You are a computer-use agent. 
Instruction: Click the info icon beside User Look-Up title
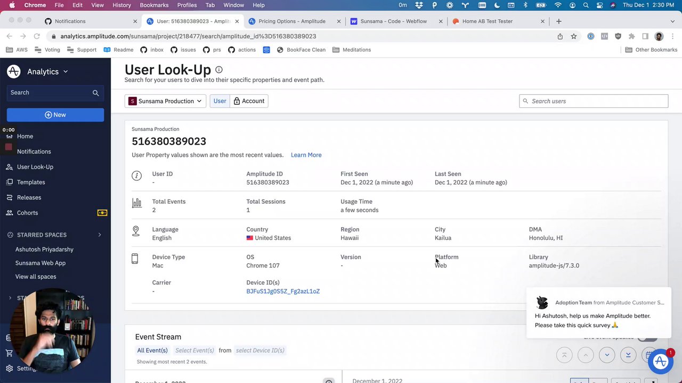coord(219,70)
